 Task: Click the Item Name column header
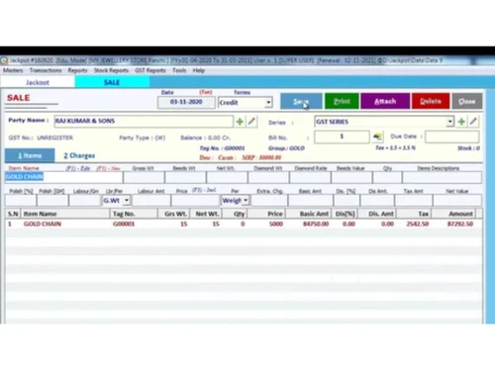point(65,214)
